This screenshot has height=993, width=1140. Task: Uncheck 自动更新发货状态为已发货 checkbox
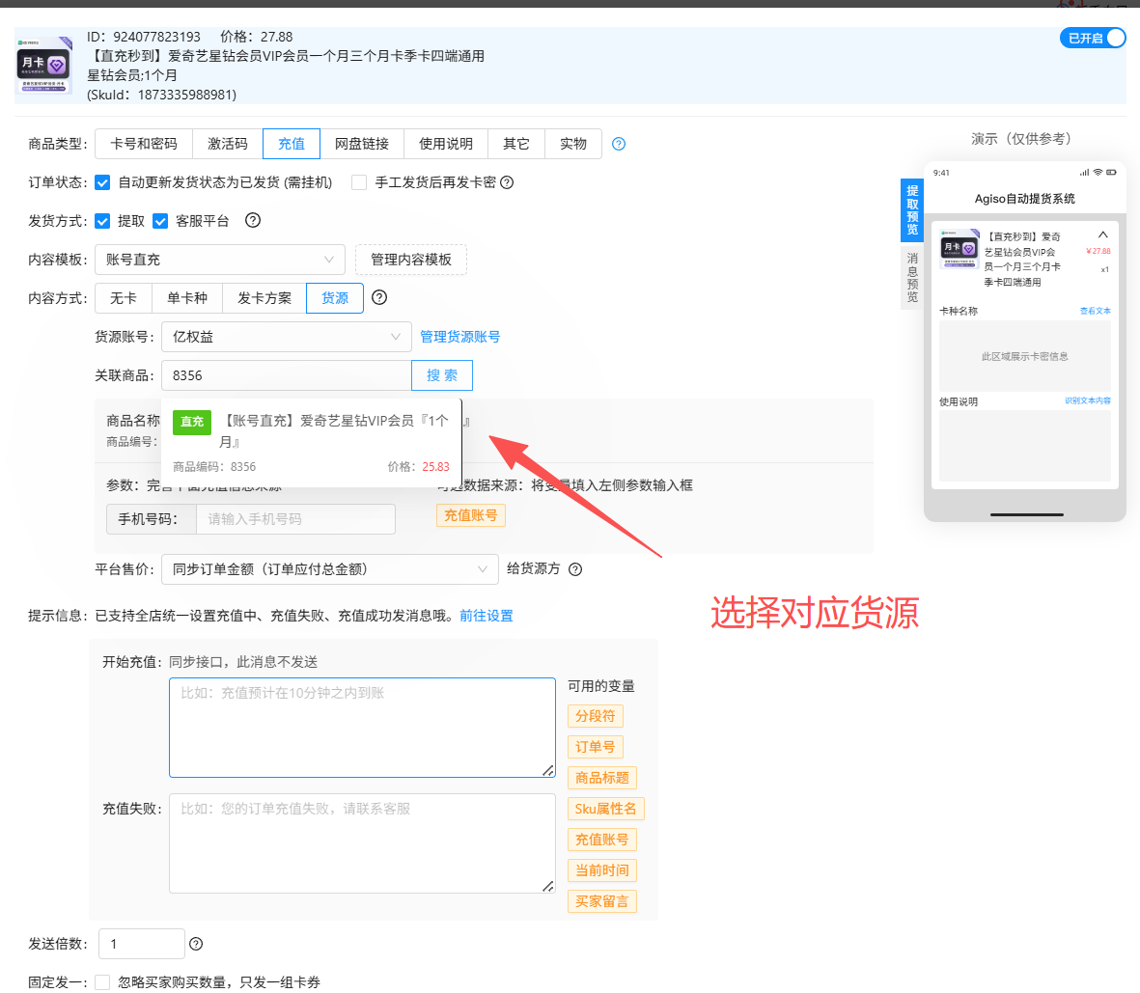102,182
